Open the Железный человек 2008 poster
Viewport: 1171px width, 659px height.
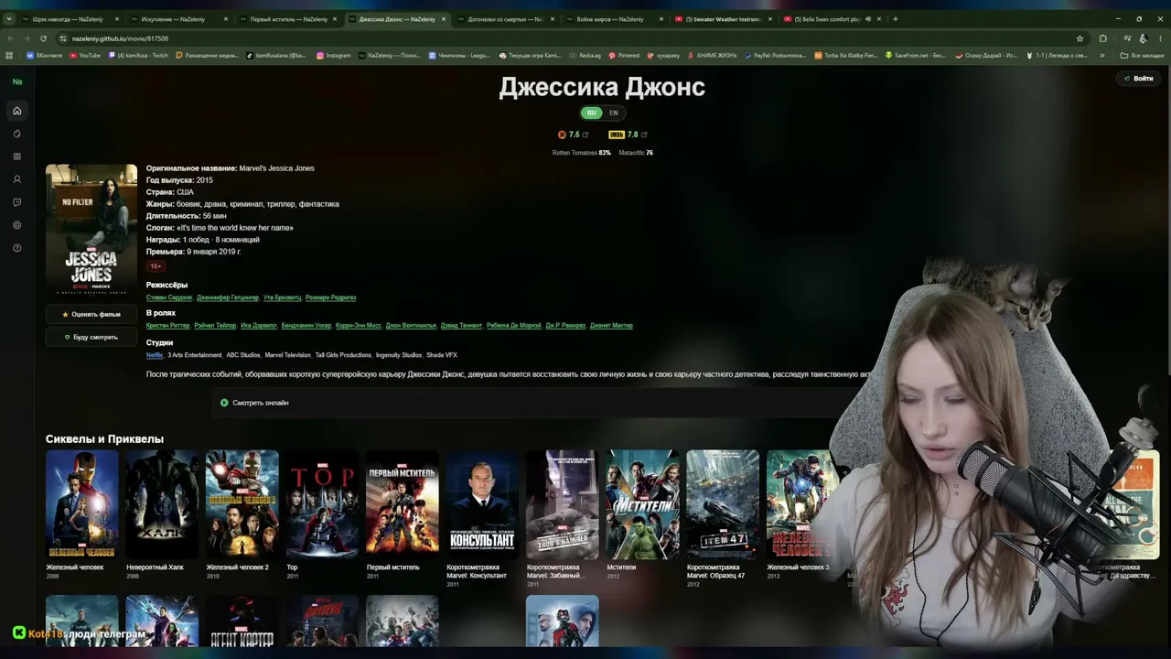point(82,503)
